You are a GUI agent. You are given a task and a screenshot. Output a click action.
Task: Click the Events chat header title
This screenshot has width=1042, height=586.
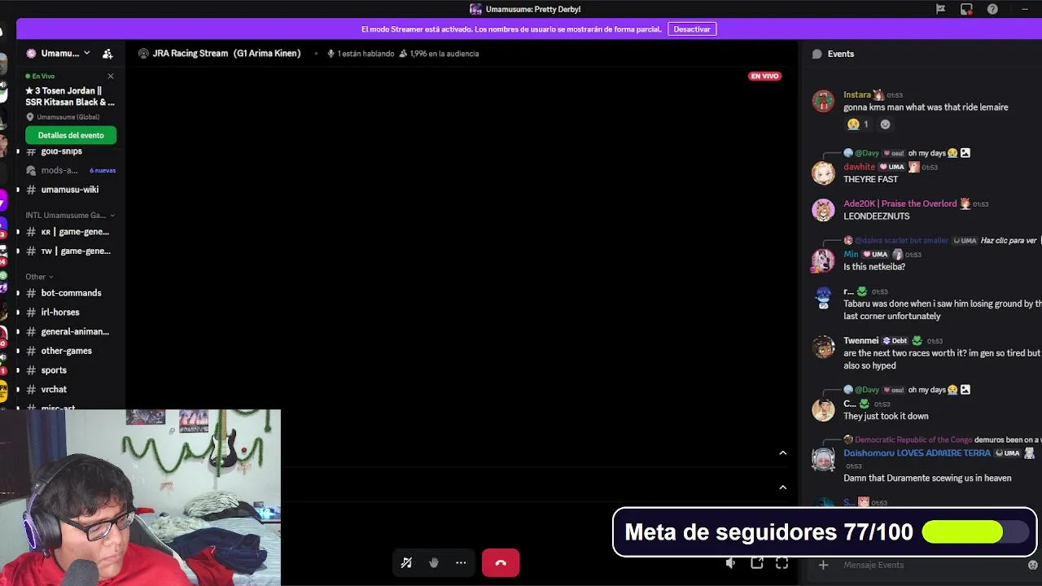point(841,54)
